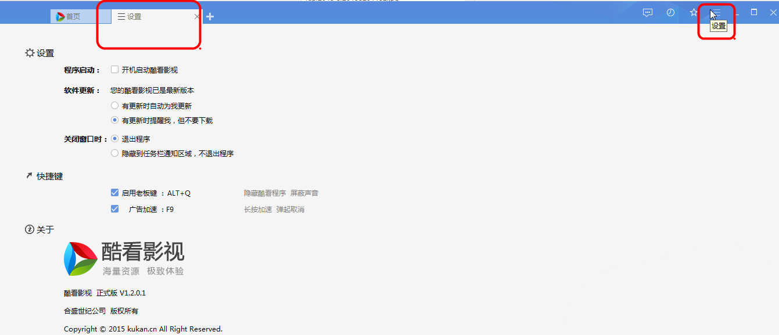Select 有更新时自动为我更新 radio option
Viewport: 779px width, 335px height.
[x=114, y=106]
